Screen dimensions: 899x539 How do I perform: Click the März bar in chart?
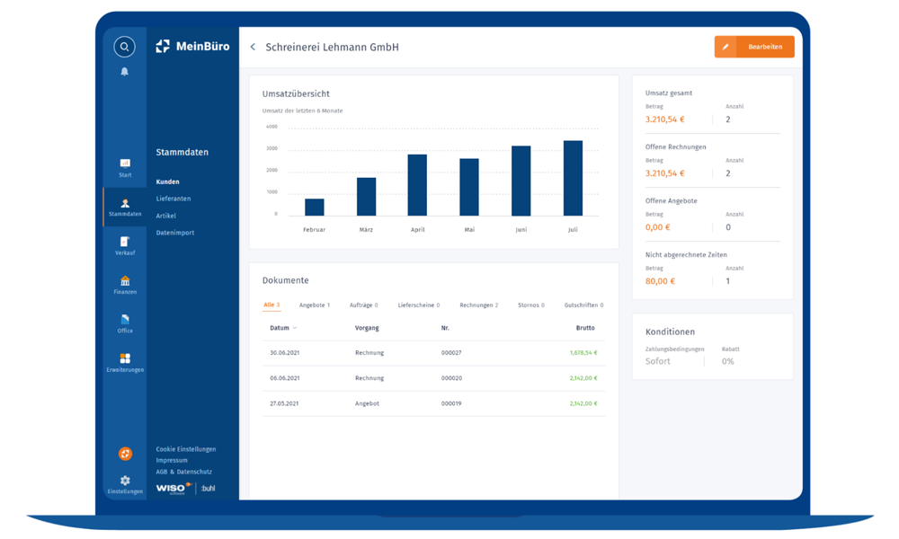[x=367, y=197]
